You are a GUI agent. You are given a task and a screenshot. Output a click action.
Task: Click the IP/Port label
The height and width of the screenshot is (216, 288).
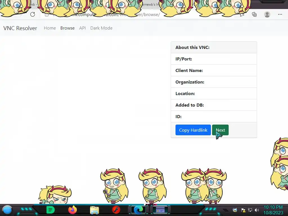pos(184,59)
